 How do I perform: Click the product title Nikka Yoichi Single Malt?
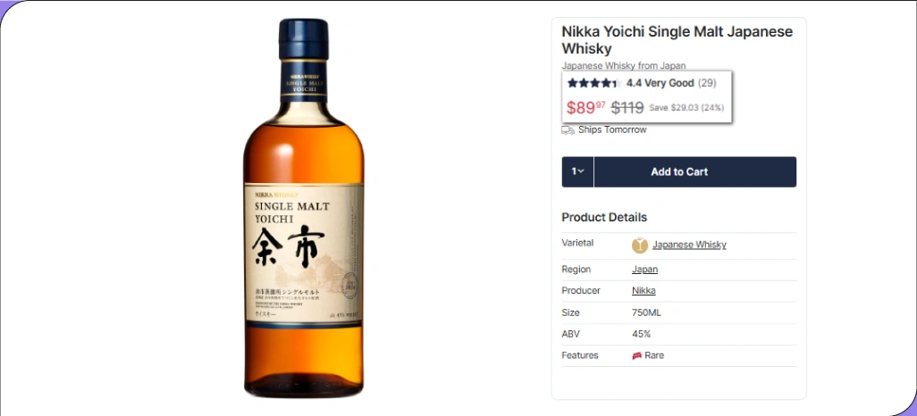pyautogui.click(x=677, y=39)
